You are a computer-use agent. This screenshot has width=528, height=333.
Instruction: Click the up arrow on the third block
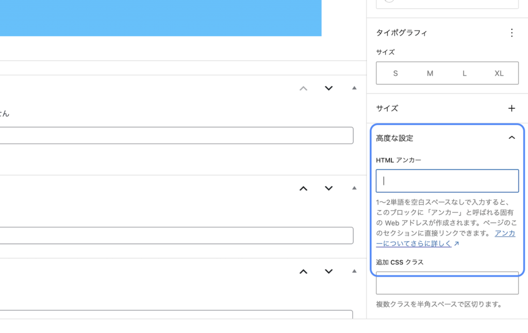[303, 271]
